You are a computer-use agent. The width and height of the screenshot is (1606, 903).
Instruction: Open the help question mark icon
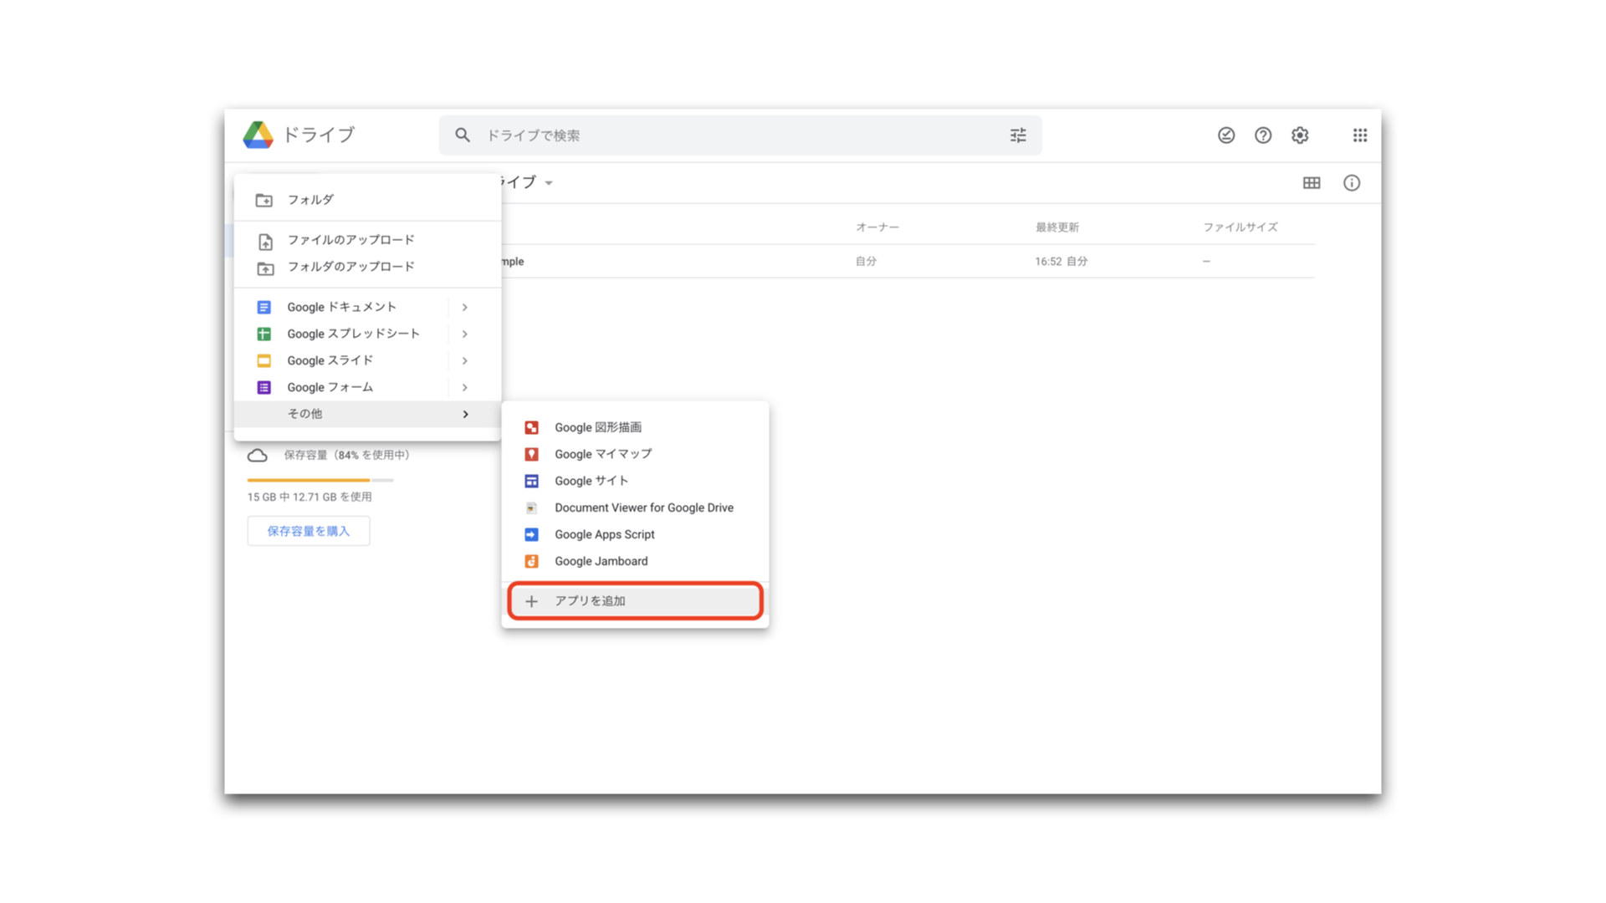[1263, 135]
